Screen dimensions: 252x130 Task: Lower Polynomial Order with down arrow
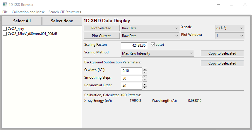click(145, 88)
